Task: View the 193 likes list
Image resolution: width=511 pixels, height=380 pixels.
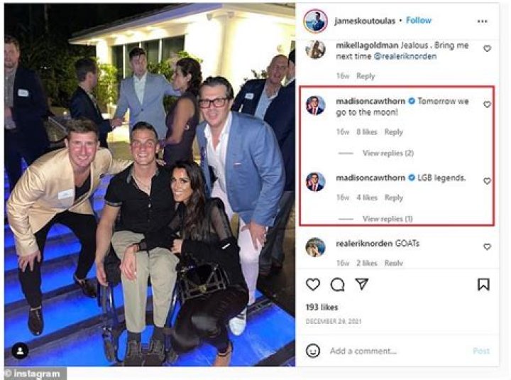Action: 321,306
